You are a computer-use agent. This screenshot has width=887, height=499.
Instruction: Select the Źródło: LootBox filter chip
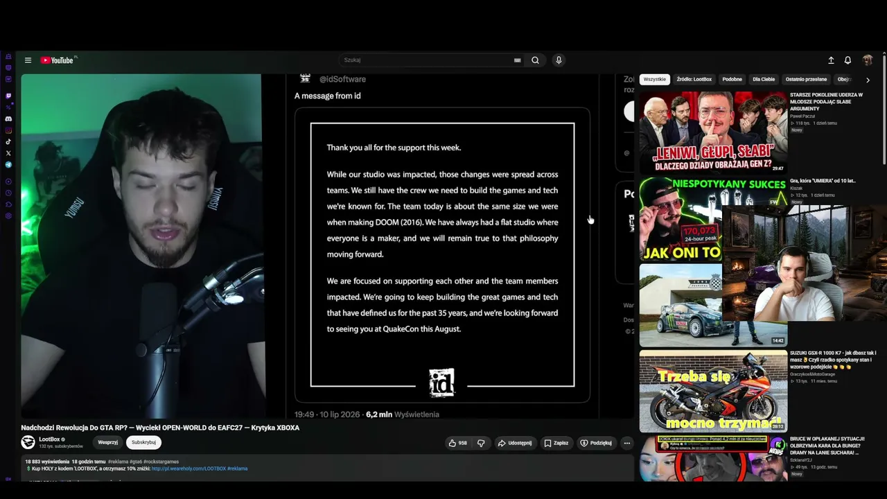coord(694,80)
